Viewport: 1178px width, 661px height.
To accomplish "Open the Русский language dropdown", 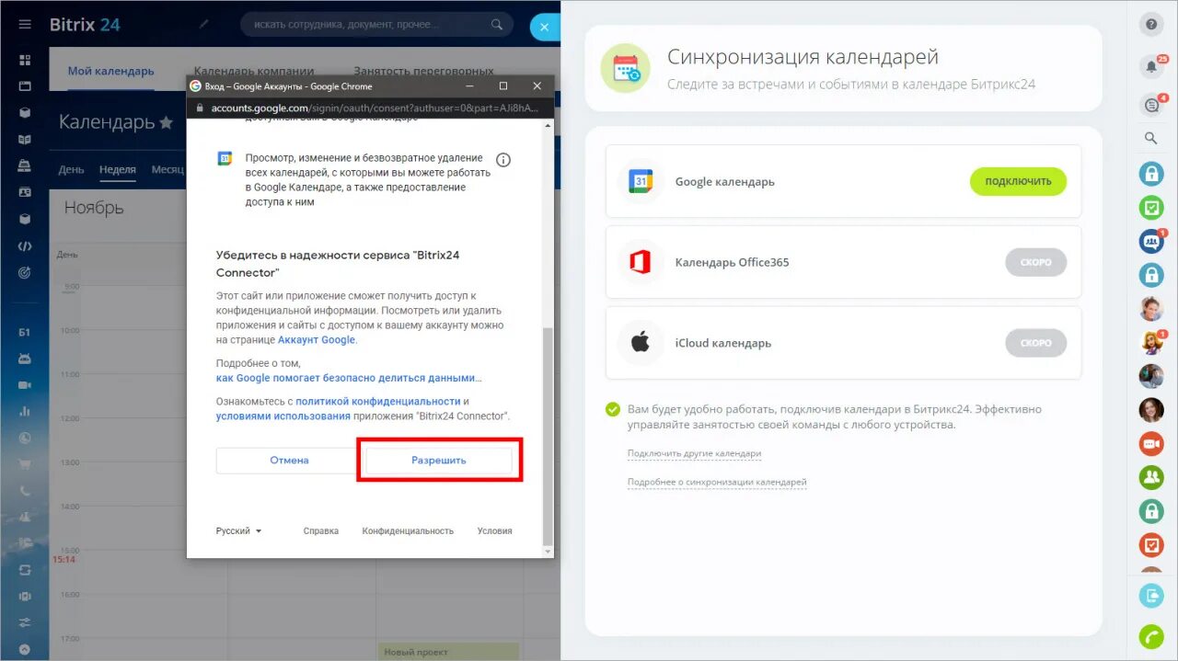I will pyautogui.click(x=238, y=530).
